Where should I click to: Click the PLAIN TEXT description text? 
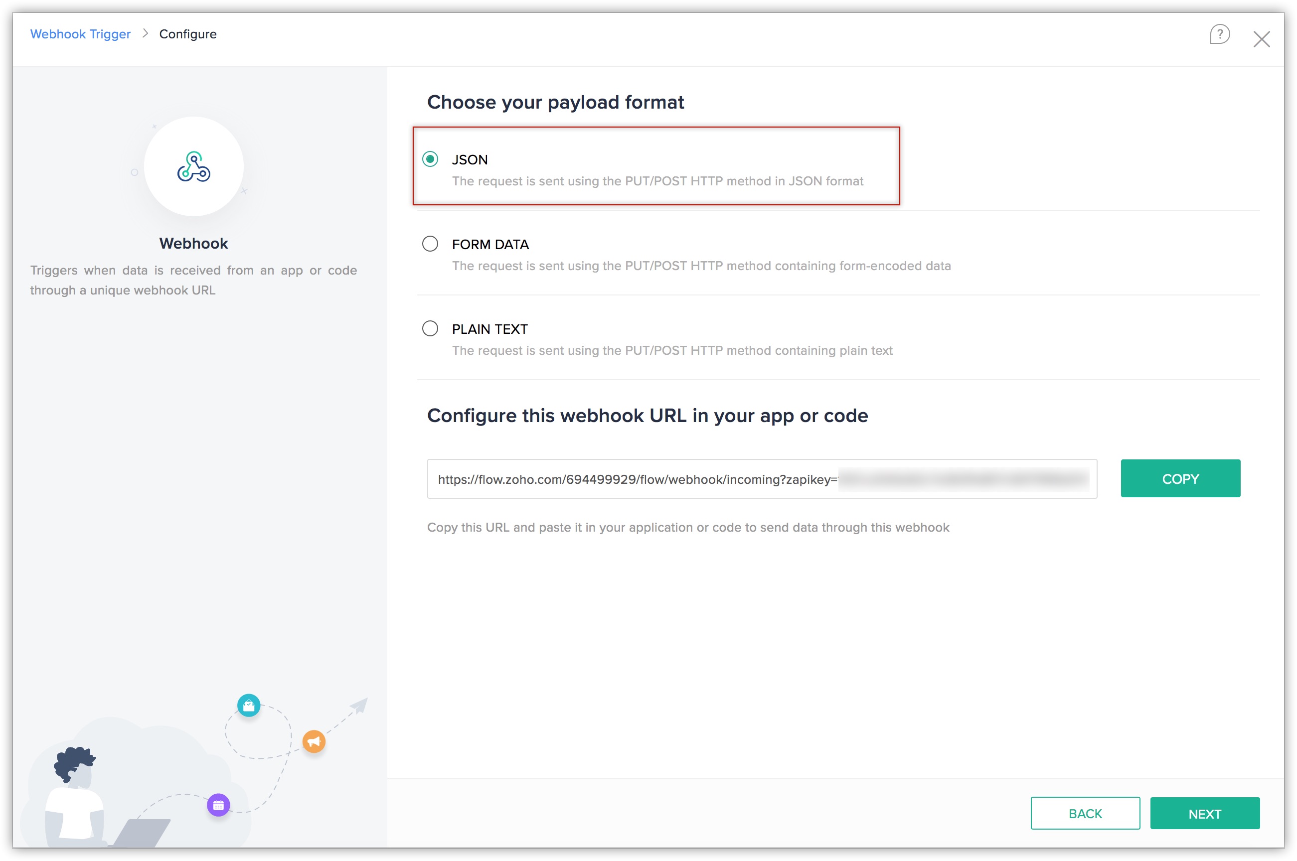coord(672,350)
